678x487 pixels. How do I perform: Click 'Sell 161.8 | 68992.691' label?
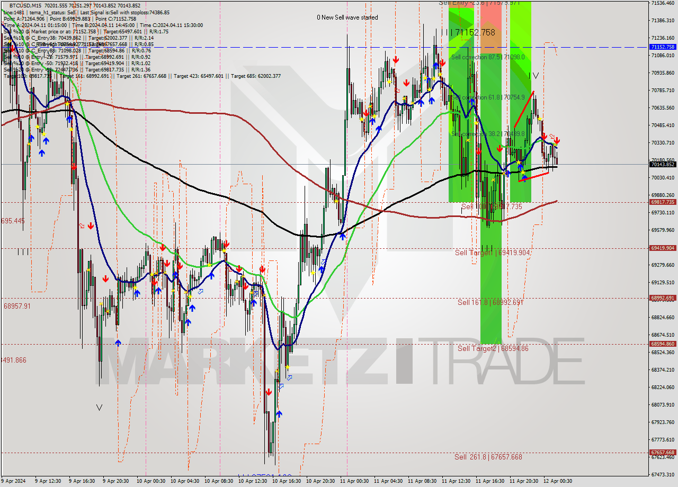pos(490,302)
